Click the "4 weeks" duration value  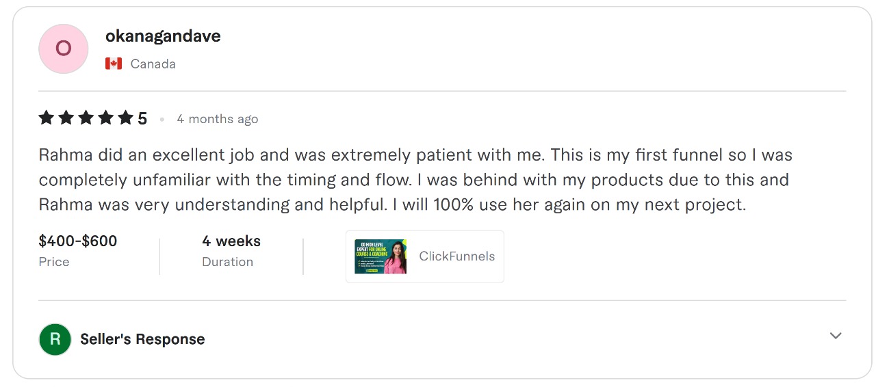(x=231, y=241)
